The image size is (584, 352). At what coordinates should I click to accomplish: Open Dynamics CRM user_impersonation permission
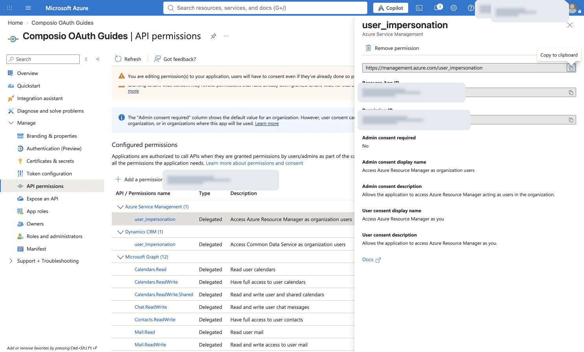(x=155, y=245)
